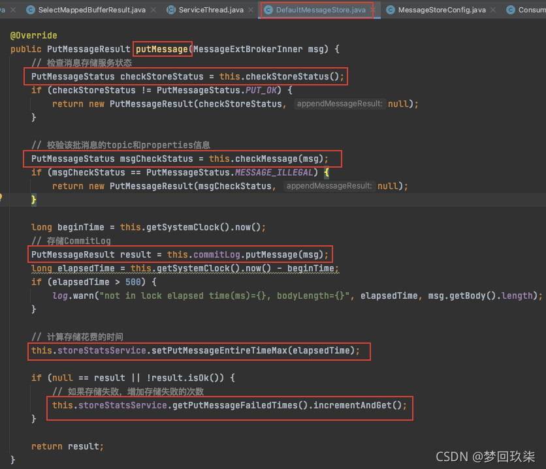Close the SelectMappedBufferResult.java tab
Image resolution: width=546 pixels, height=469 pixels.
point(153,10)
